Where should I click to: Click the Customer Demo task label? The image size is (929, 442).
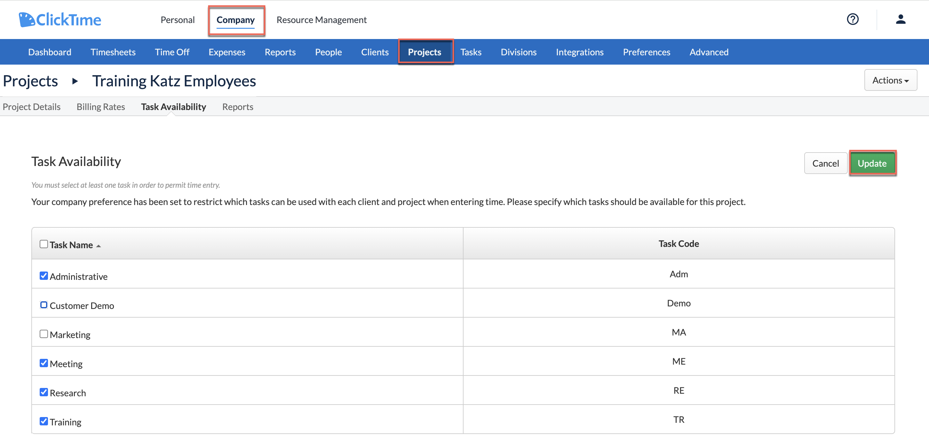point(82,306)
